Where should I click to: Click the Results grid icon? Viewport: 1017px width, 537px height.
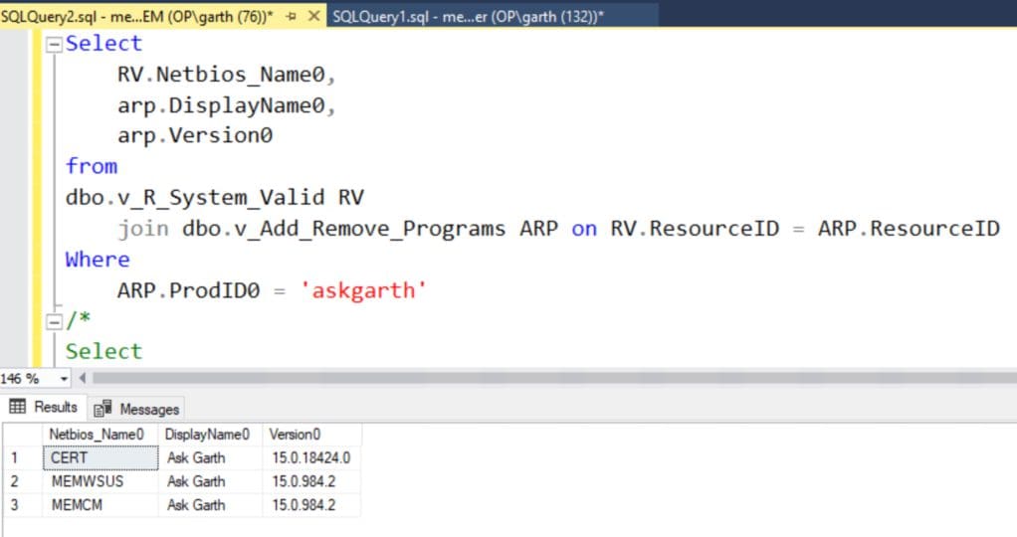[18, 407]
